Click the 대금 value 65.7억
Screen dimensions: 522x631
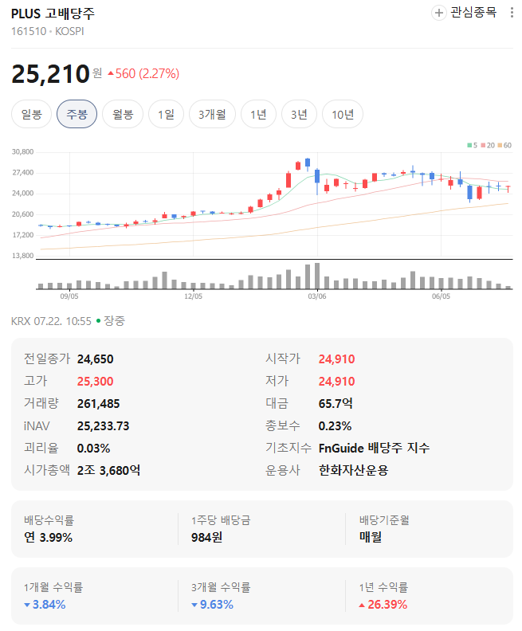(336, 404)
